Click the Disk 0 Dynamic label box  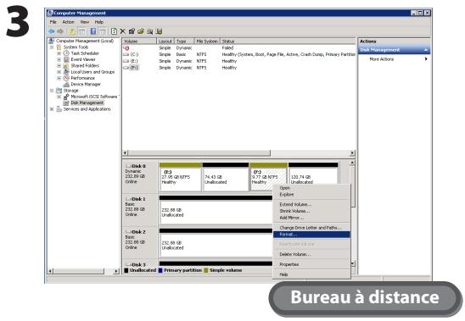click(140, 177)
